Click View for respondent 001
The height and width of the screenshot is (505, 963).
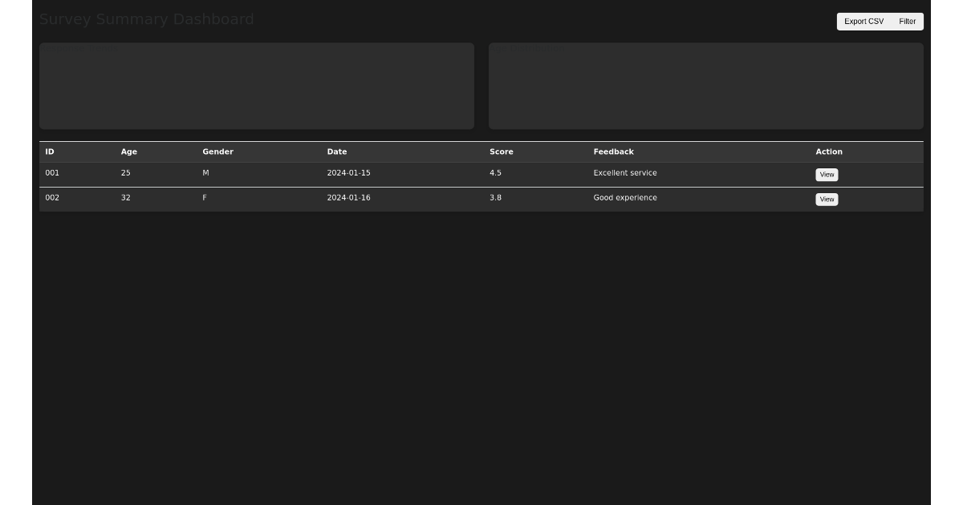click(827, 174)
